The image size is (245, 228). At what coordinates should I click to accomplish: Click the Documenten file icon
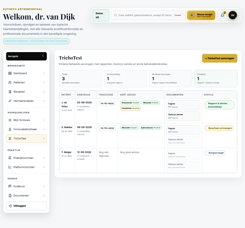pos(10,195)
